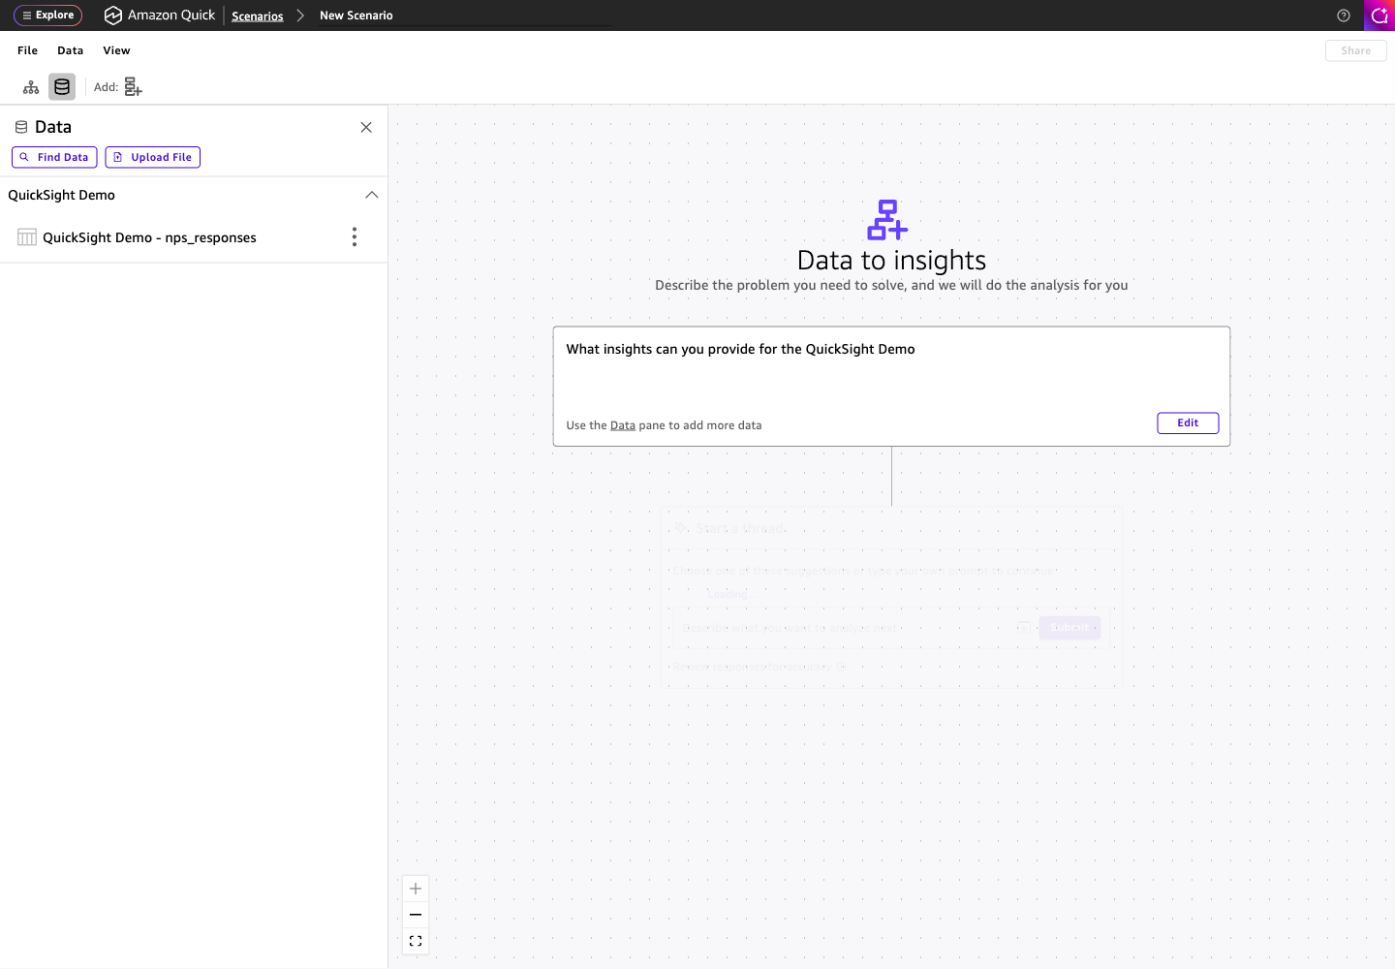Screen dimensions: 1395x969
Task: Zoom in the canvas with plus
Action: (416, 889)
